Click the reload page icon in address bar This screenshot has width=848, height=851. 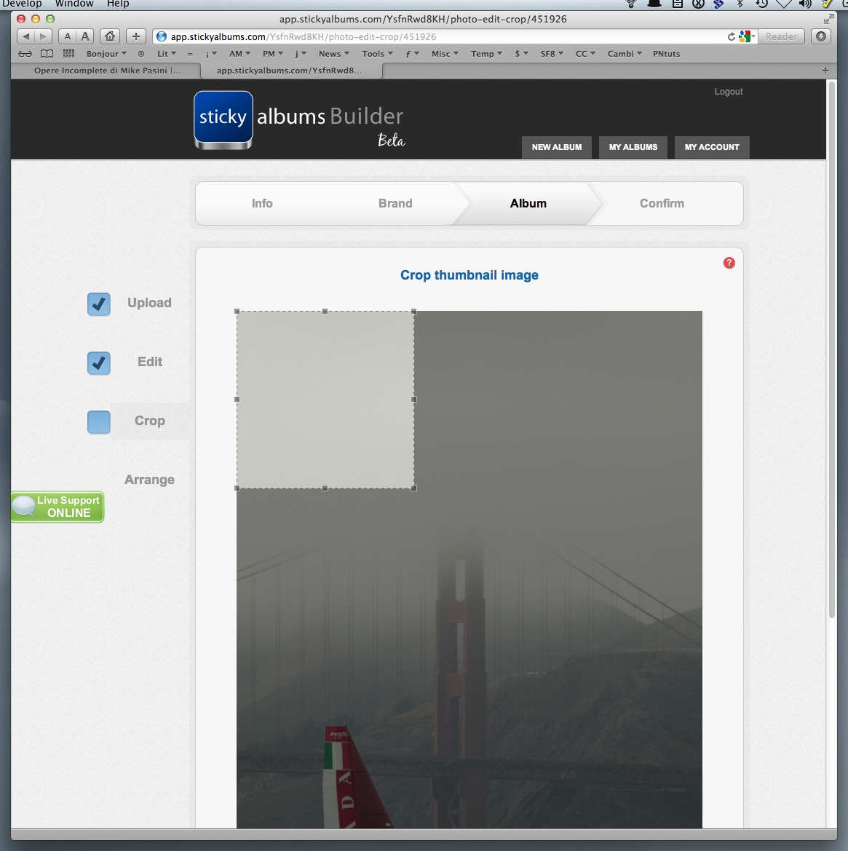(x=732, y=36)
